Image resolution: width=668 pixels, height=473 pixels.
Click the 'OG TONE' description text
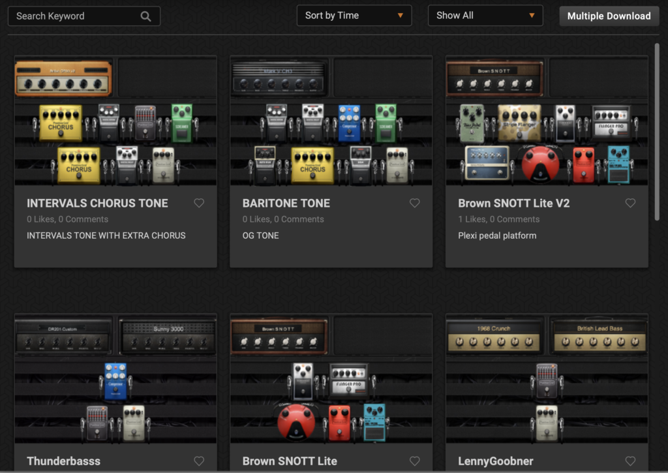261,236
